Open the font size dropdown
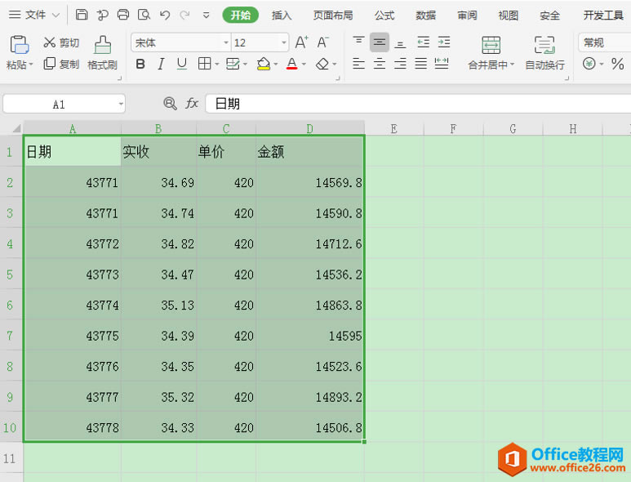This screenshot has width=631, height=482. click(284, 42)
